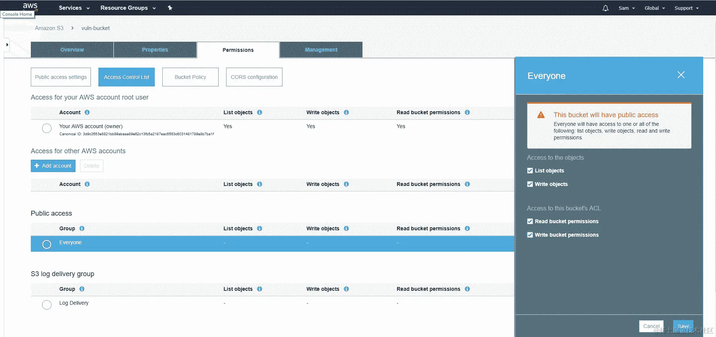Click the Everyone row label

[x=70, y=242]
